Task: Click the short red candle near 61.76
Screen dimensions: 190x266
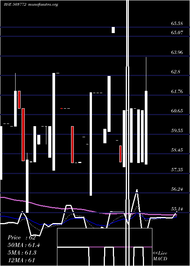Action: [x=19, y=100]
